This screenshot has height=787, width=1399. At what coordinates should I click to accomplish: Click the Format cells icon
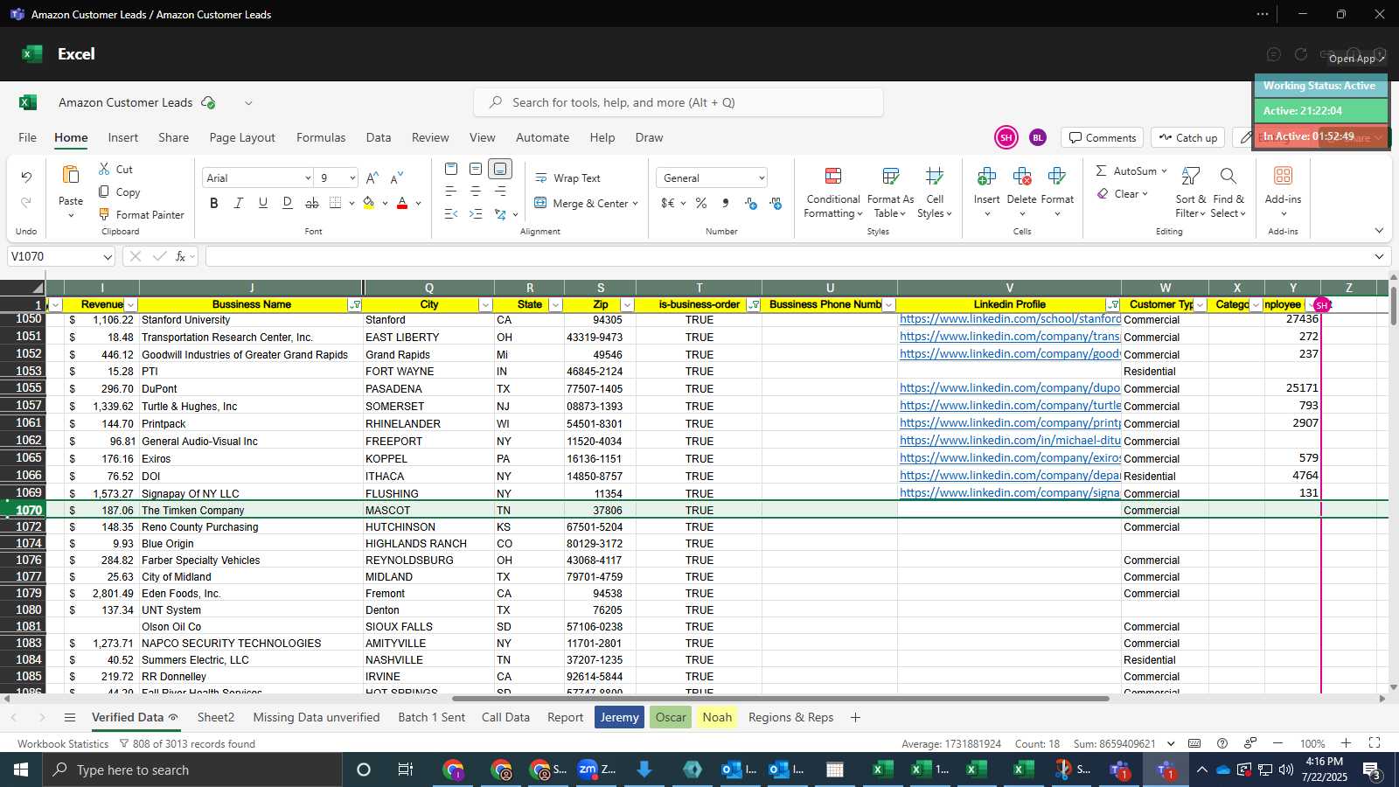pyautogui.click(x=1056, y=177)
